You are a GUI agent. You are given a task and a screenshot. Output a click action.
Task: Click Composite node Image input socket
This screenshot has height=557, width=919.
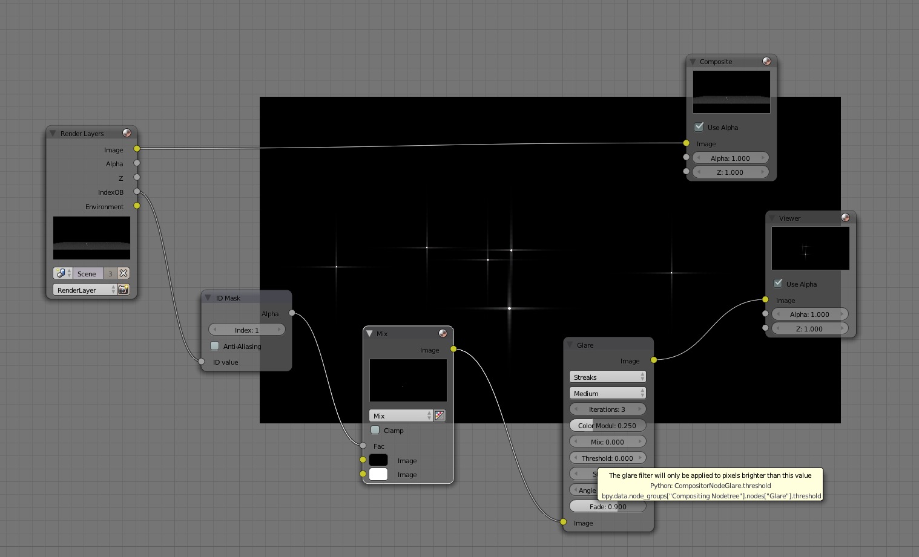click(x=686, y=143)
